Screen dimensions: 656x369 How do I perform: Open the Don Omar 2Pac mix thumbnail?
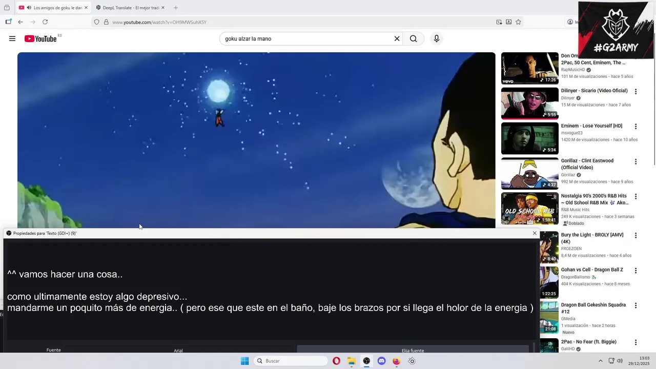click(x=529, y=68)
